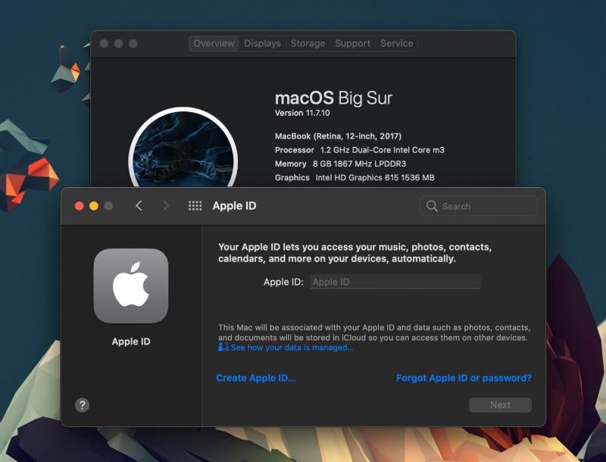Click the Processor value 1.2 GHz Dual-Core

383,150
